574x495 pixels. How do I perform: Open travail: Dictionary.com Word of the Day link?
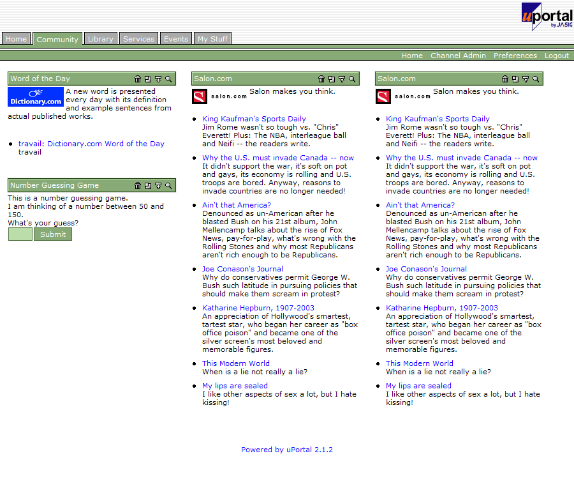click(91, 144)
